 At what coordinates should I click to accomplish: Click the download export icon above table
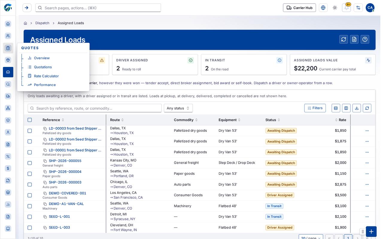(x=357, y=108)
